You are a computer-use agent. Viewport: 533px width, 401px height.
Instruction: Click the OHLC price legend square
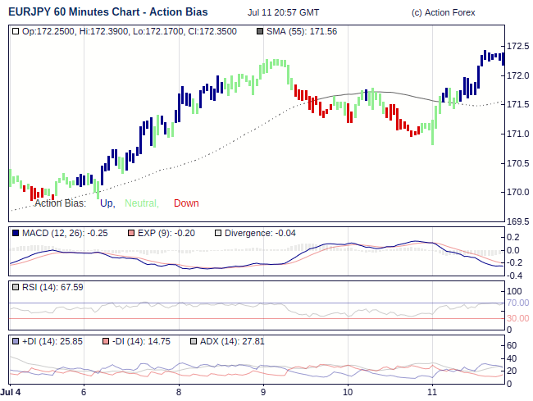(16, 31)
